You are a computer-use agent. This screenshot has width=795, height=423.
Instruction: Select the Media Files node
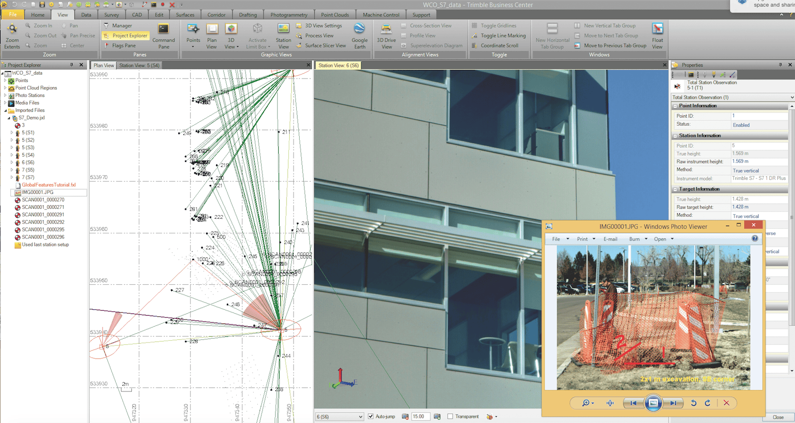click(27, 103)
